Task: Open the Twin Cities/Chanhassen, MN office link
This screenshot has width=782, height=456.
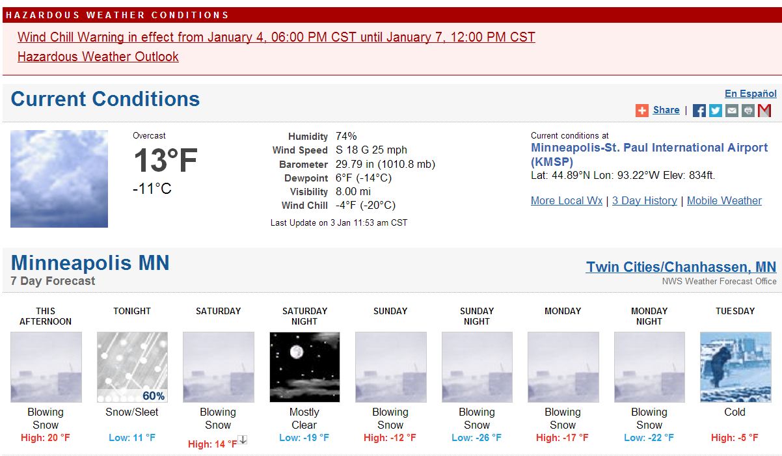Action: pos(681,267)
